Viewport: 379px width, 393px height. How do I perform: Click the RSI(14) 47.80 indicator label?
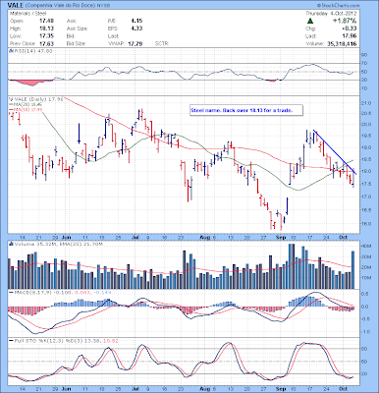(x=32, y=51)
